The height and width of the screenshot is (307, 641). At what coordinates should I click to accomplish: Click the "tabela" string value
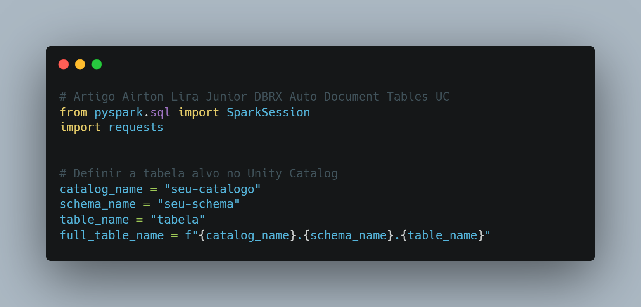coord(178,220)
